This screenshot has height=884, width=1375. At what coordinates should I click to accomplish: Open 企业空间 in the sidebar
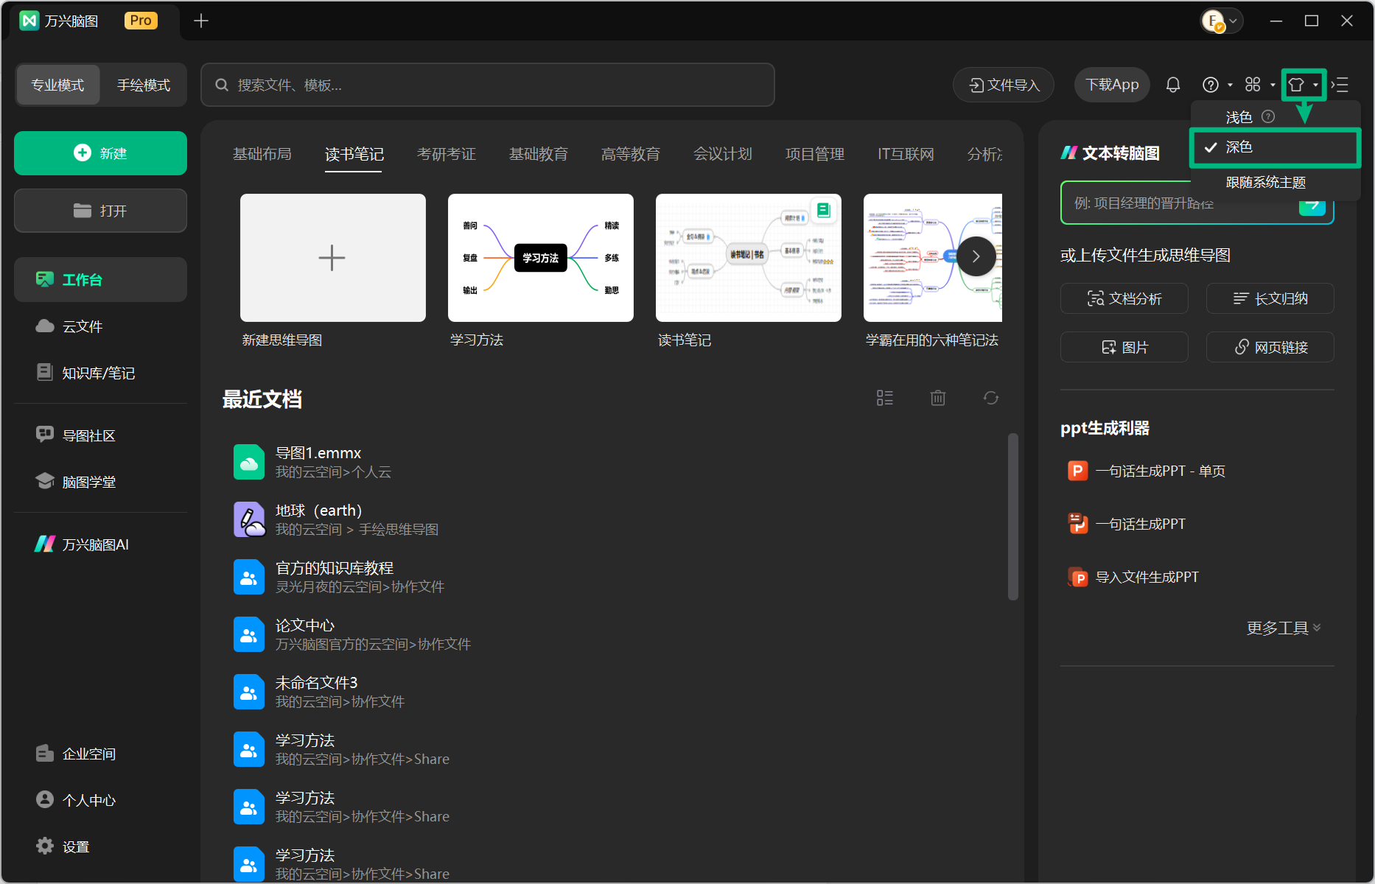pos(100,754)
